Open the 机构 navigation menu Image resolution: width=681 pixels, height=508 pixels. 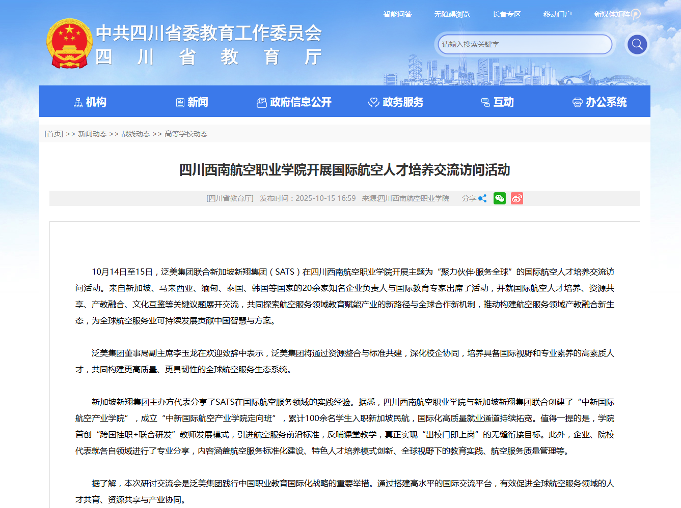90,102
